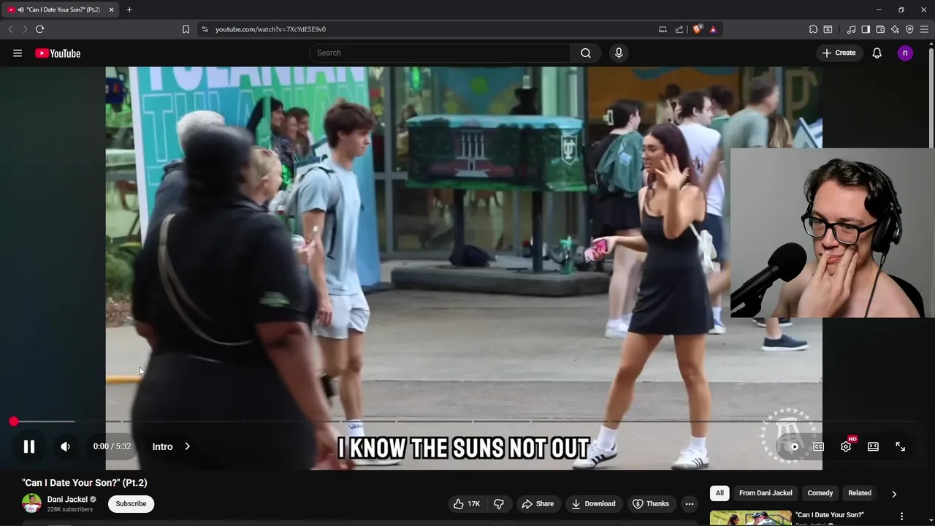
Task: Toggle closed captions on the player
Action: coord(819,446)
